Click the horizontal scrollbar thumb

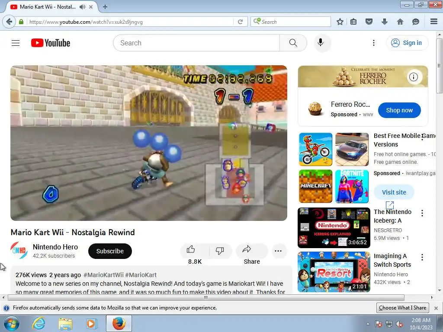(206, 297)
